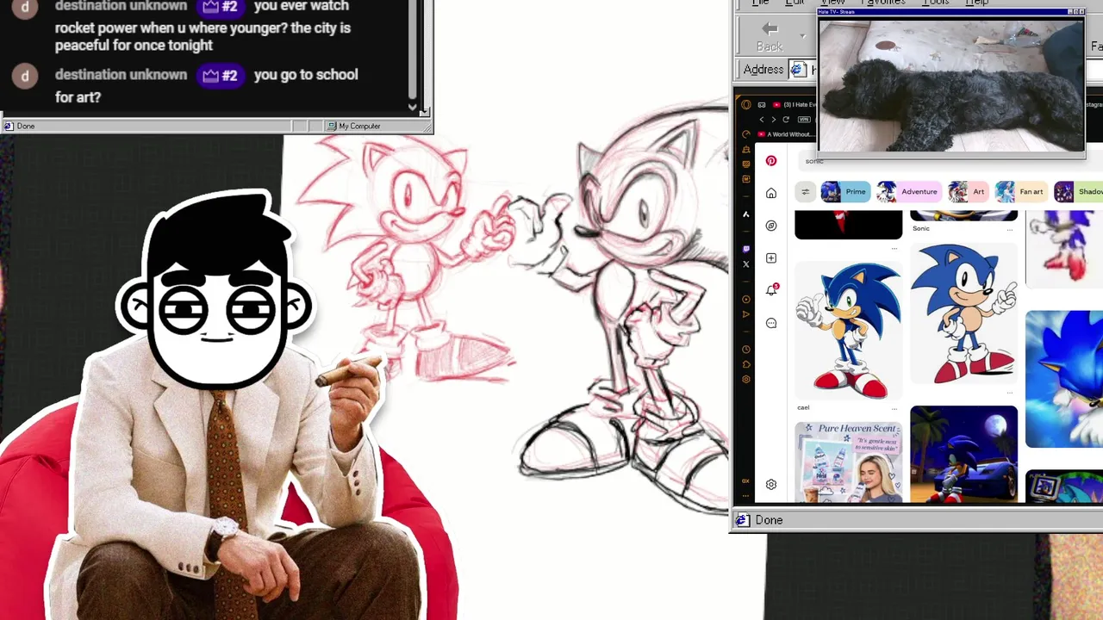The width and height of the screenshot is (1103, 620).
Task: Click IE icon in bottom status bar
Action: click(x=742, y=520)
